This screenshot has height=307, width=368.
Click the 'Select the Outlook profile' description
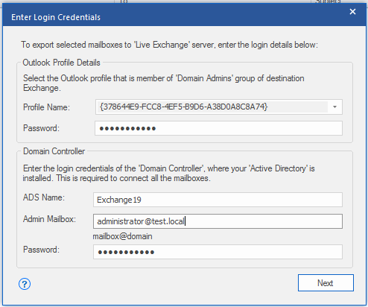click(x=164, y=83)
